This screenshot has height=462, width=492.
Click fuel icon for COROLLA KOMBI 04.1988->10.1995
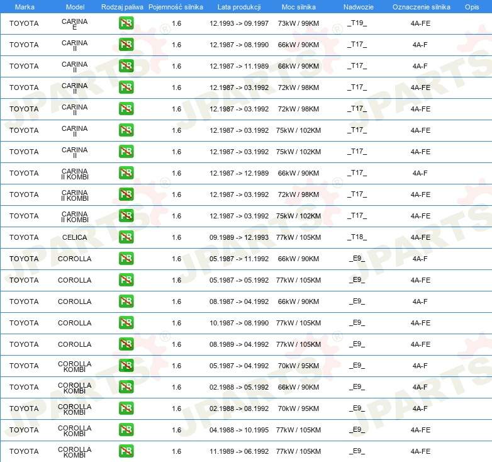click(x=126, y=430)
